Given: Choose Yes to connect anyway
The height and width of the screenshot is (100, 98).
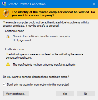Looking at the screenshot, I should [65, 94].
